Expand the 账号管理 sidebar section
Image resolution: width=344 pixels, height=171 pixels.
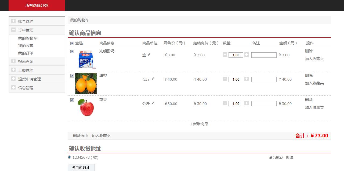[13, 21]
